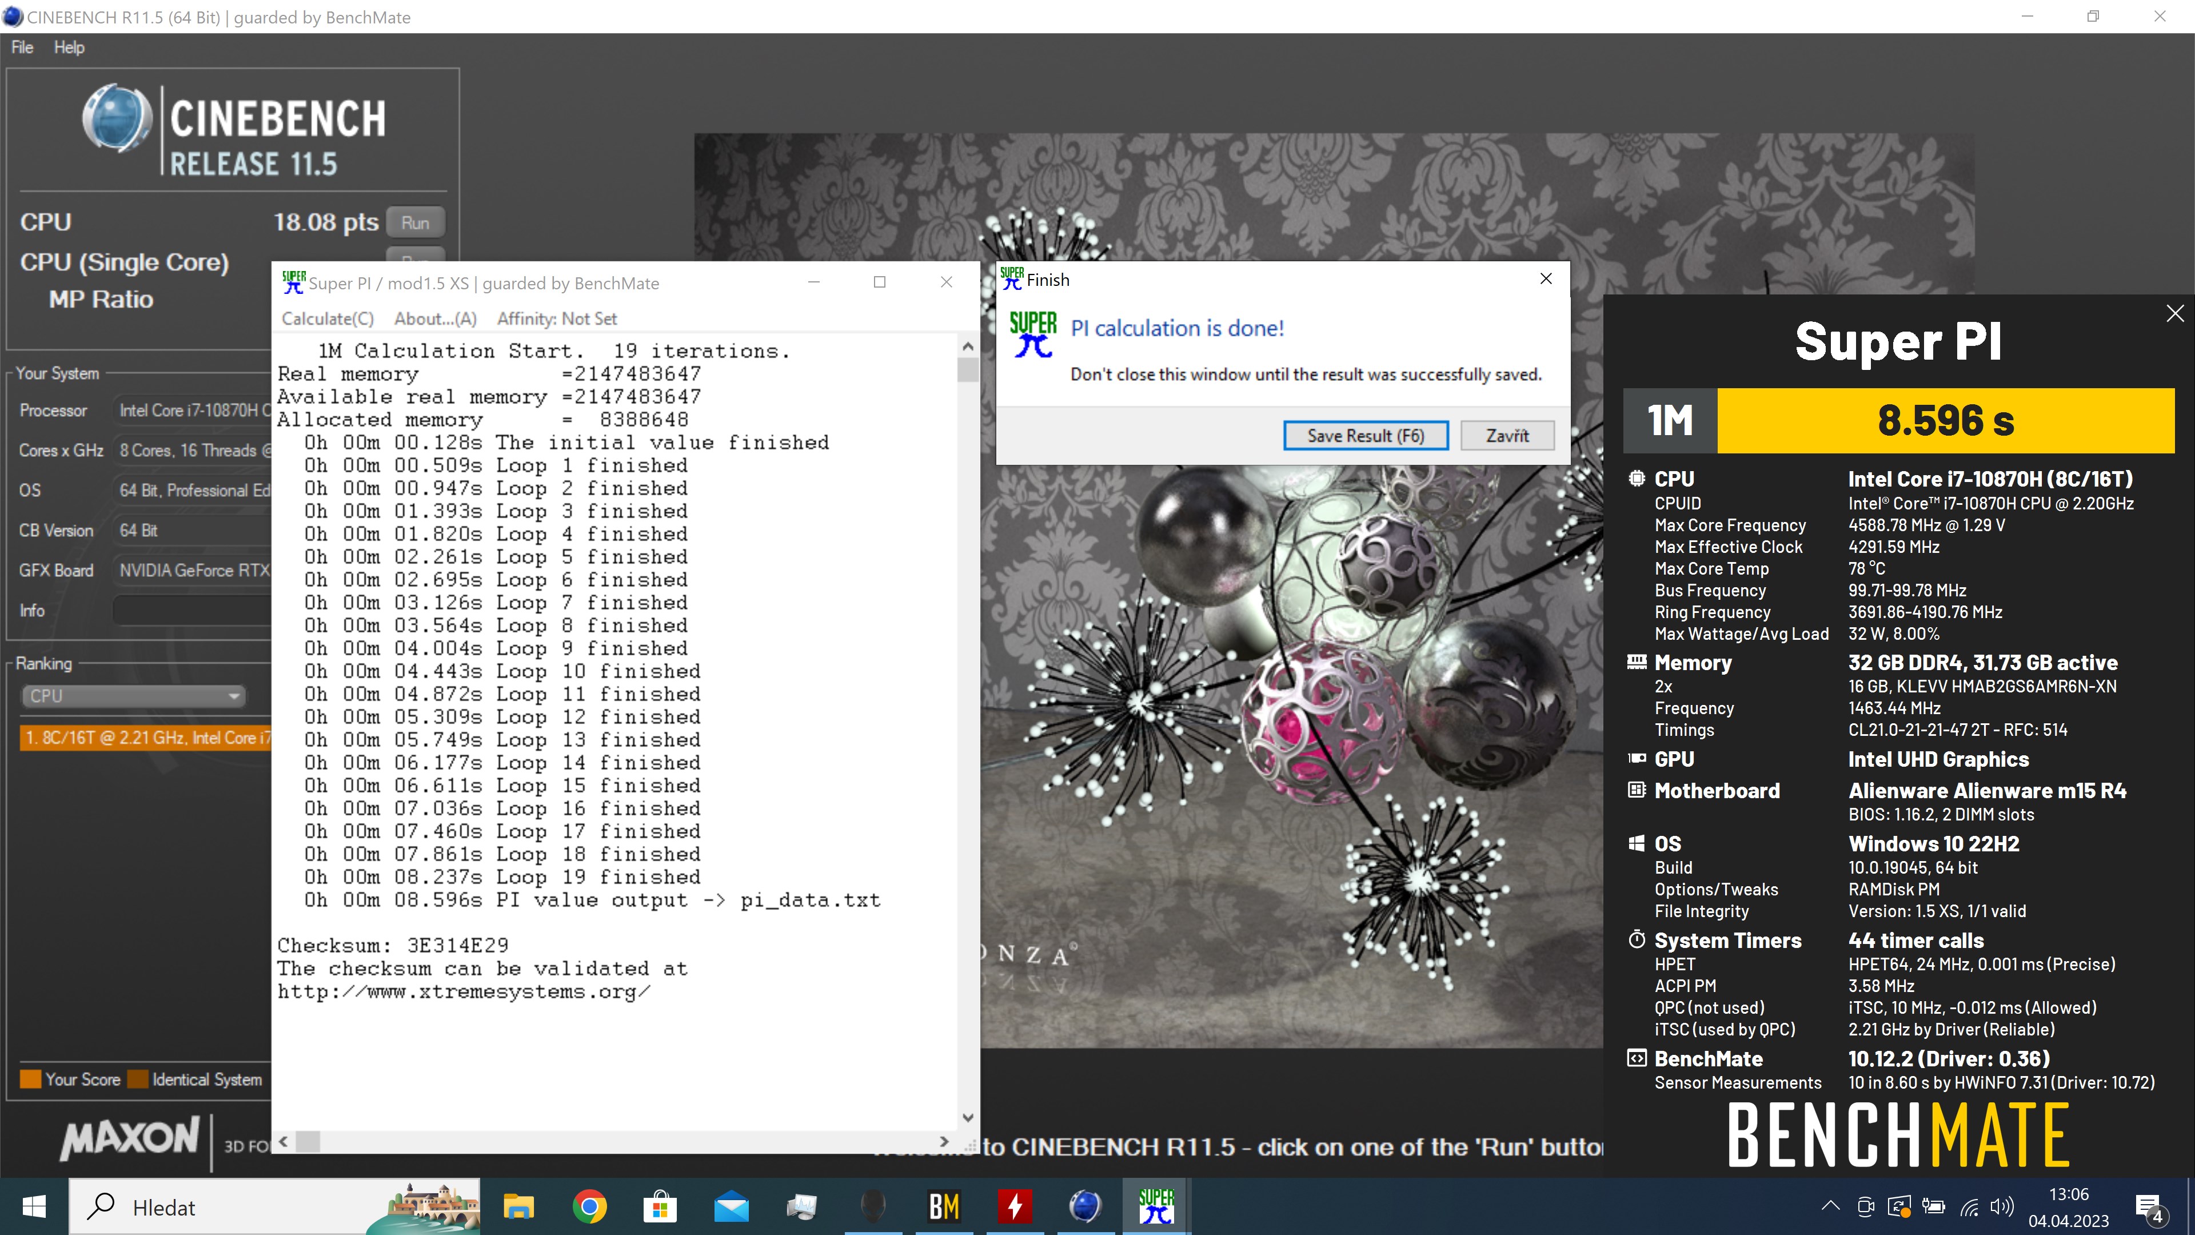Open Wi-Fi network settings in system tray
This screenshot has width=2195, height=1235.
pos(1968,1206)
